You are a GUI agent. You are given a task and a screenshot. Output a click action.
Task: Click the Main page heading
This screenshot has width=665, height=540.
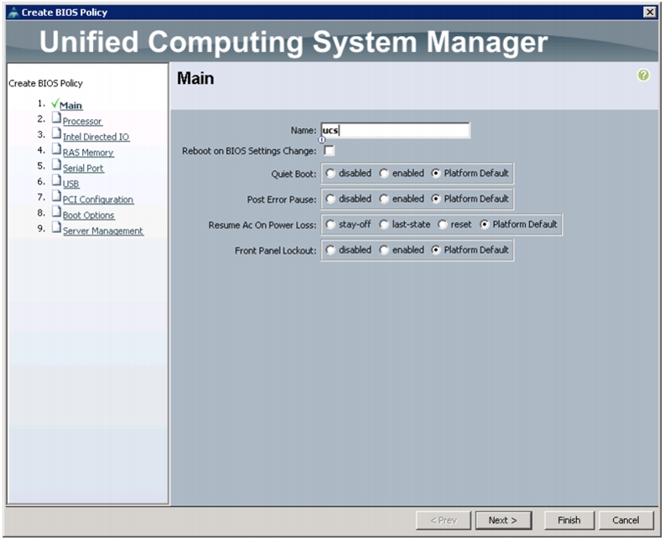tap(195, 79)
